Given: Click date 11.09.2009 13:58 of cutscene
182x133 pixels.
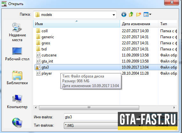Looking at the screenshot, I should pyautogui.click(x=135, y=55).
